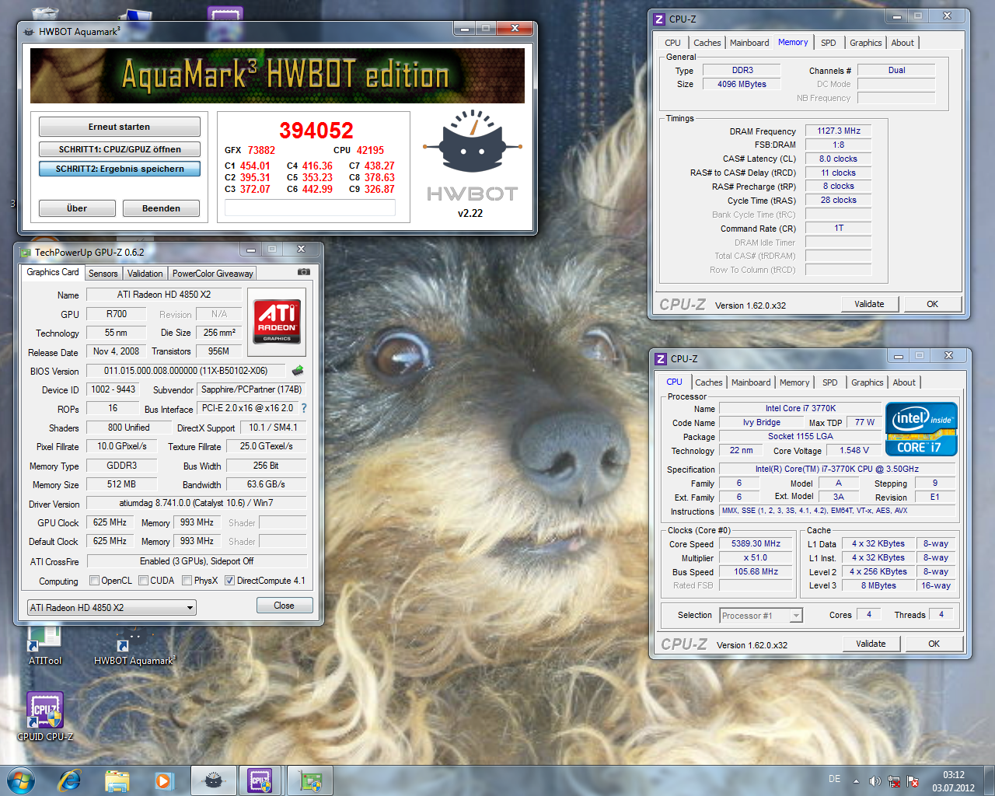Viewport: 995px width, 796px height.
Task: Switch to HWBOT Aquamark taskbar button
Action: pyautogui.click(x=214, y=780)
